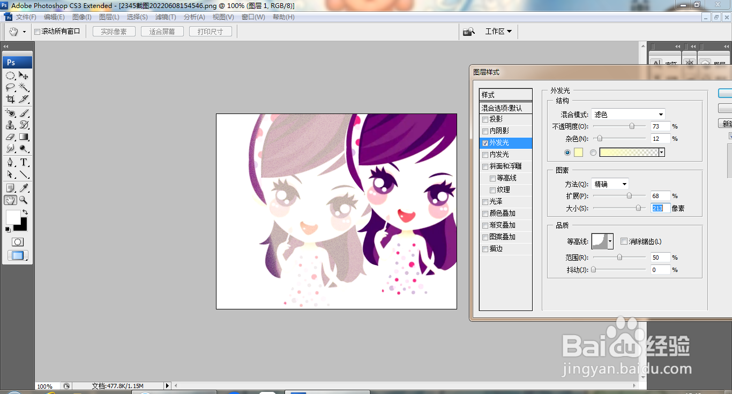Open glow gradient picker arrow
Image resolution: width=732 pixels, height=394 pixels.
tap(662, 153)
